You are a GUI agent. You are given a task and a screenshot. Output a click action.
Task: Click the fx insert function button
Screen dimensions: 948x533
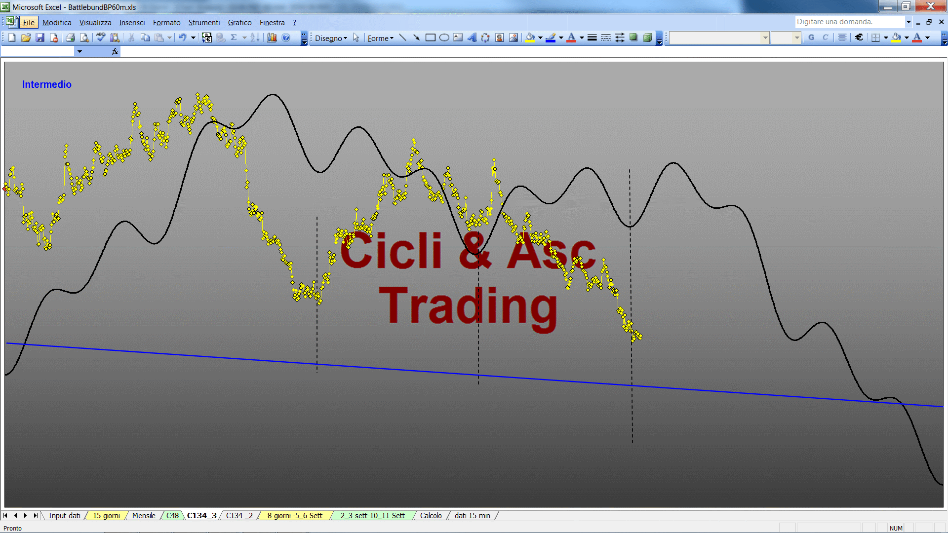pyautogui.click(x=115, y=51)
